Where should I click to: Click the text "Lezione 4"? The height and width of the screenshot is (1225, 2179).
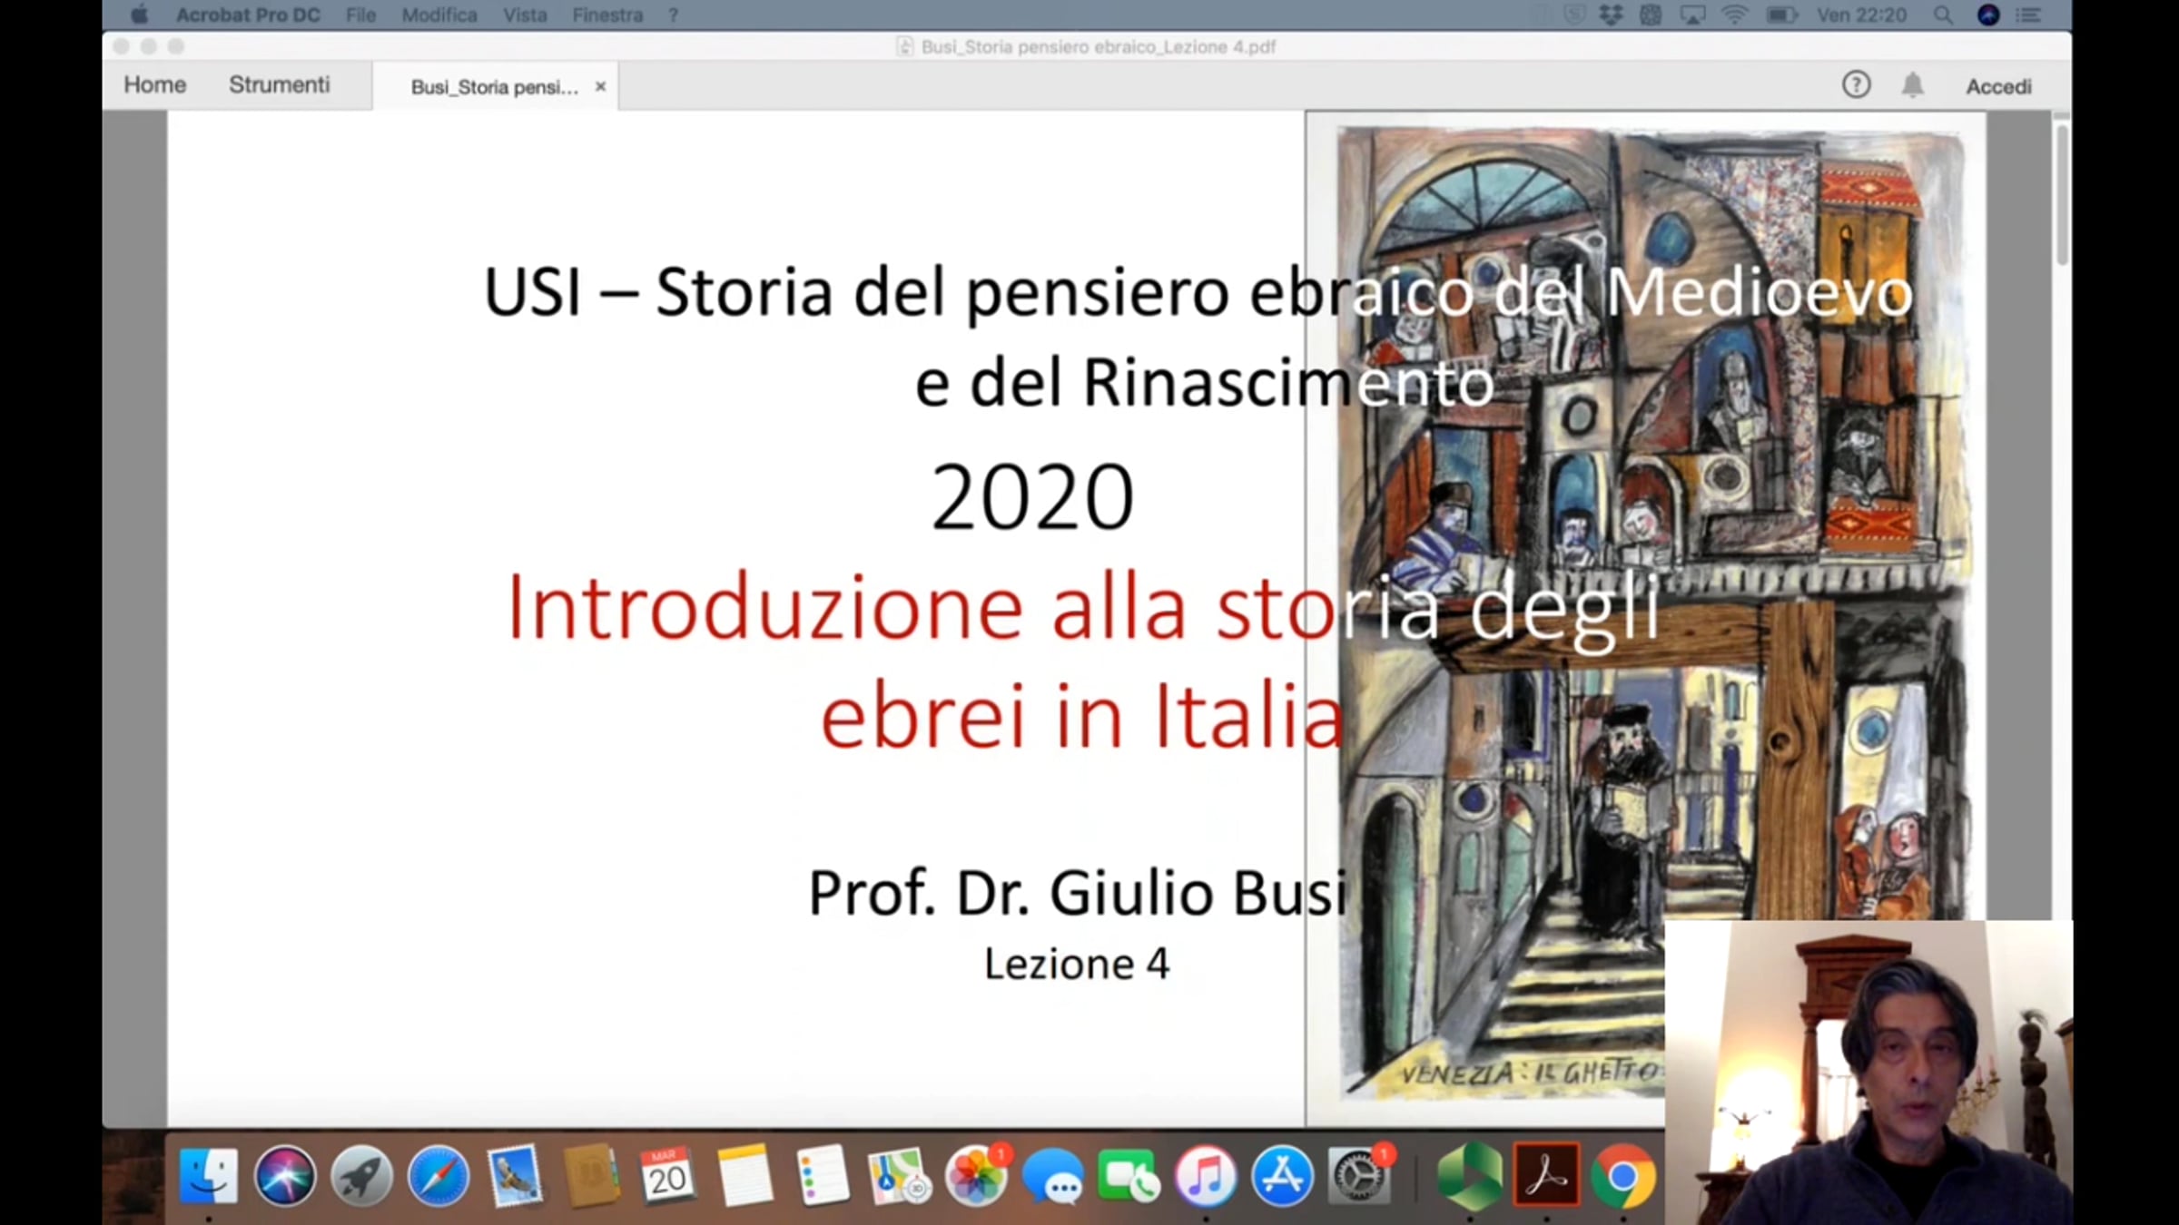pyautogui.click(x=1077, y=964)
